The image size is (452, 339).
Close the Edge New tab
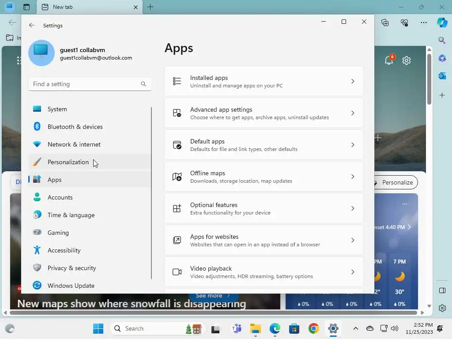tap(136, 7)
